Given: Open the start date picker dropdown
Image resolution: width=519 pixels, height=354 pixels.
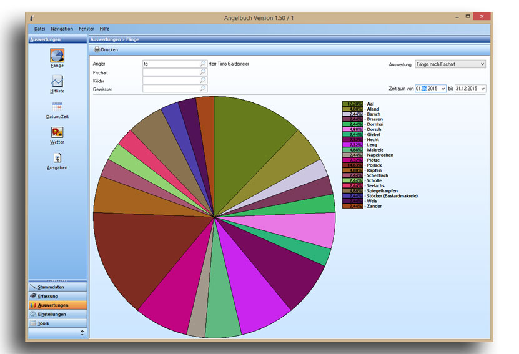Looking at the screenshot, I should (x=442, y=89).
